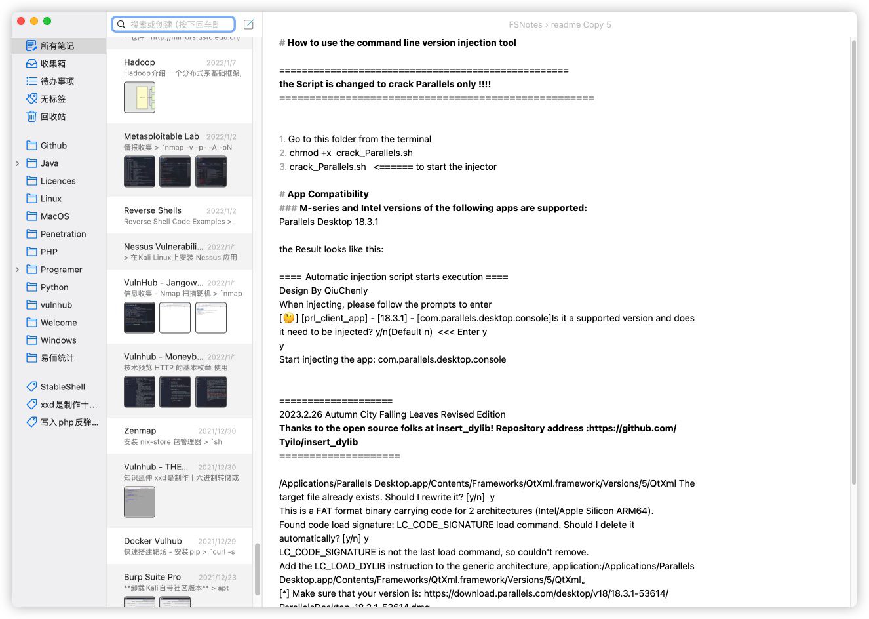Click the 易価统计 folder icon
869x619 pixels.
31,358
